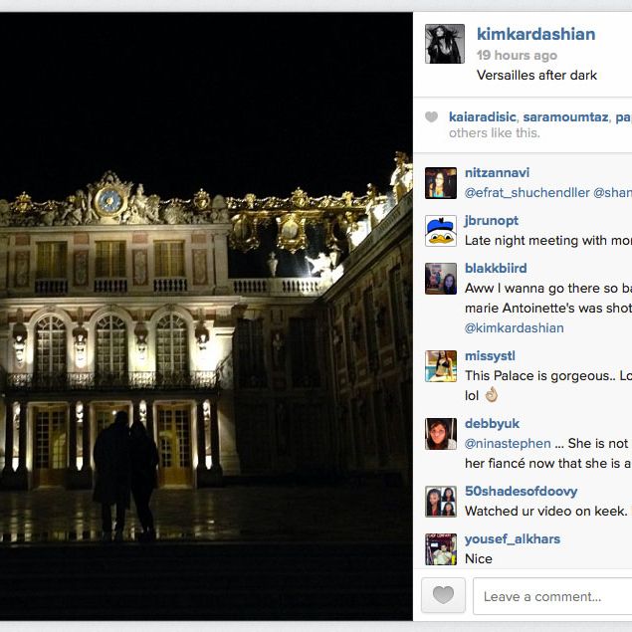The width and height of the screenshot is (632, 632).
Task: Click the Versailles night photo
Action: (x=206, y=316)
